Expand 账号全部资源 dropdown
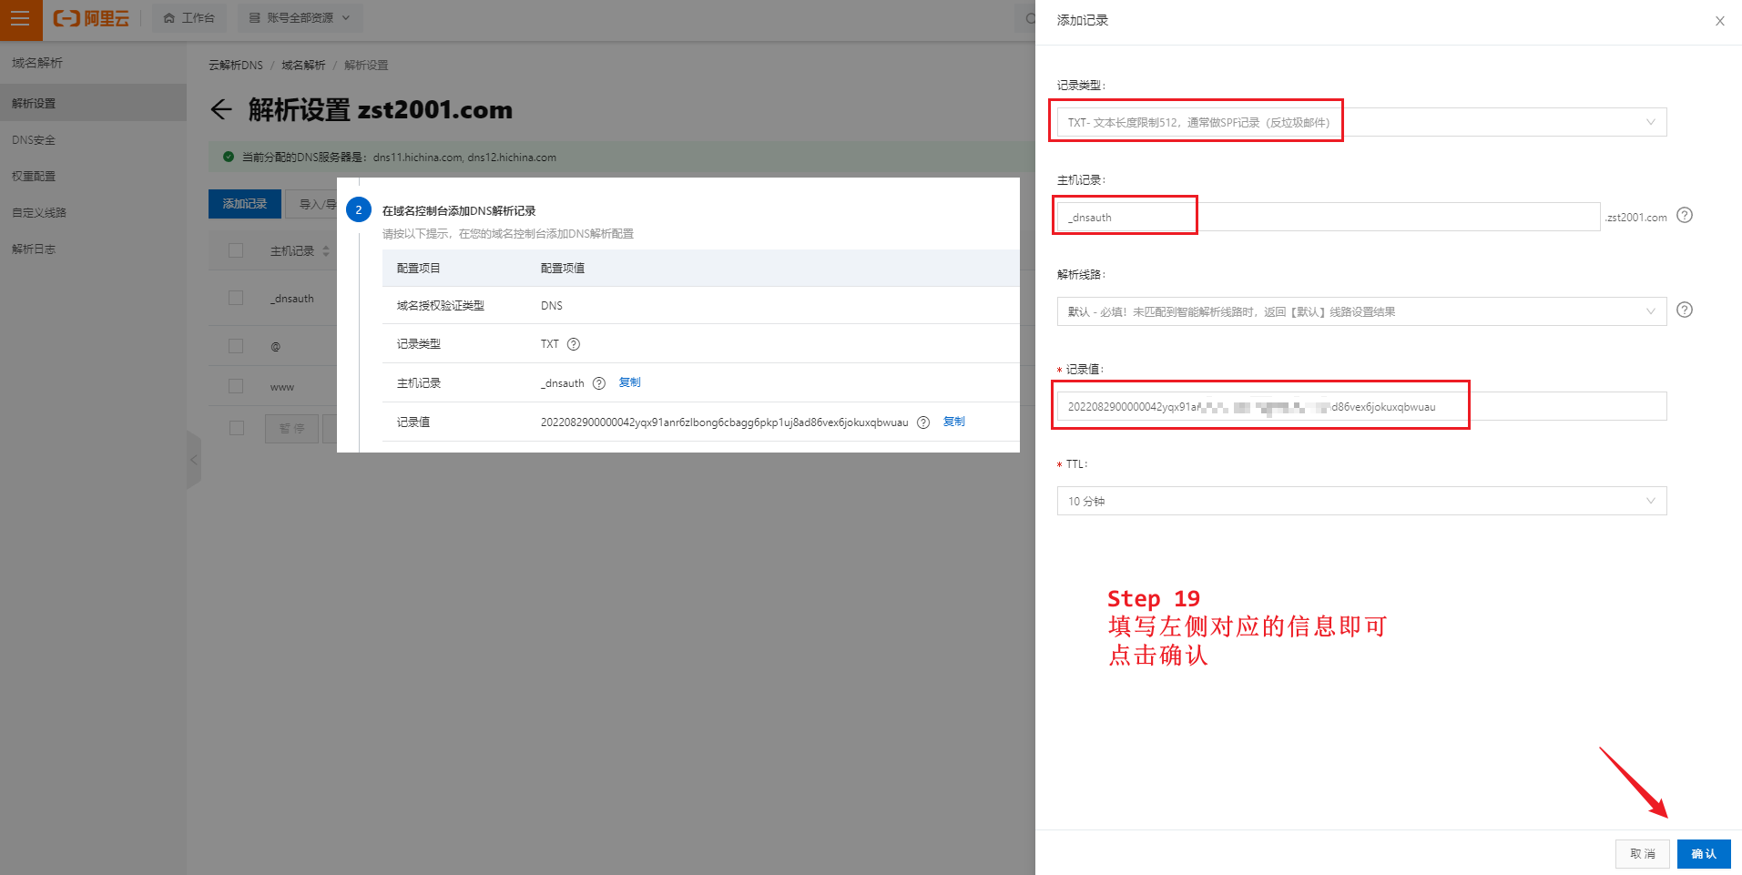This screenshot has width=1742, height=875. point(300,18)
